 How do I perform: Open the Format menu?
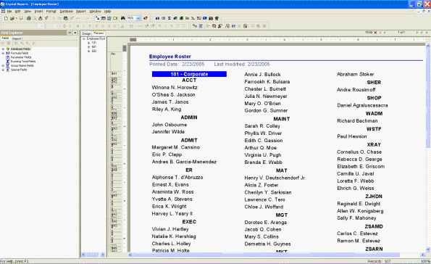51,12
